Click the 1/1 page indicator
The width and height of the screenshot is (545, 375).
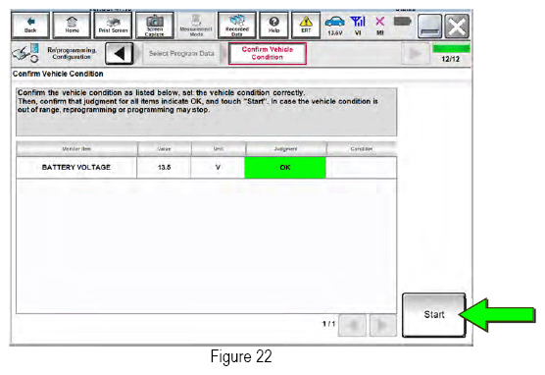pyautogui.click(x=328, y=324)
